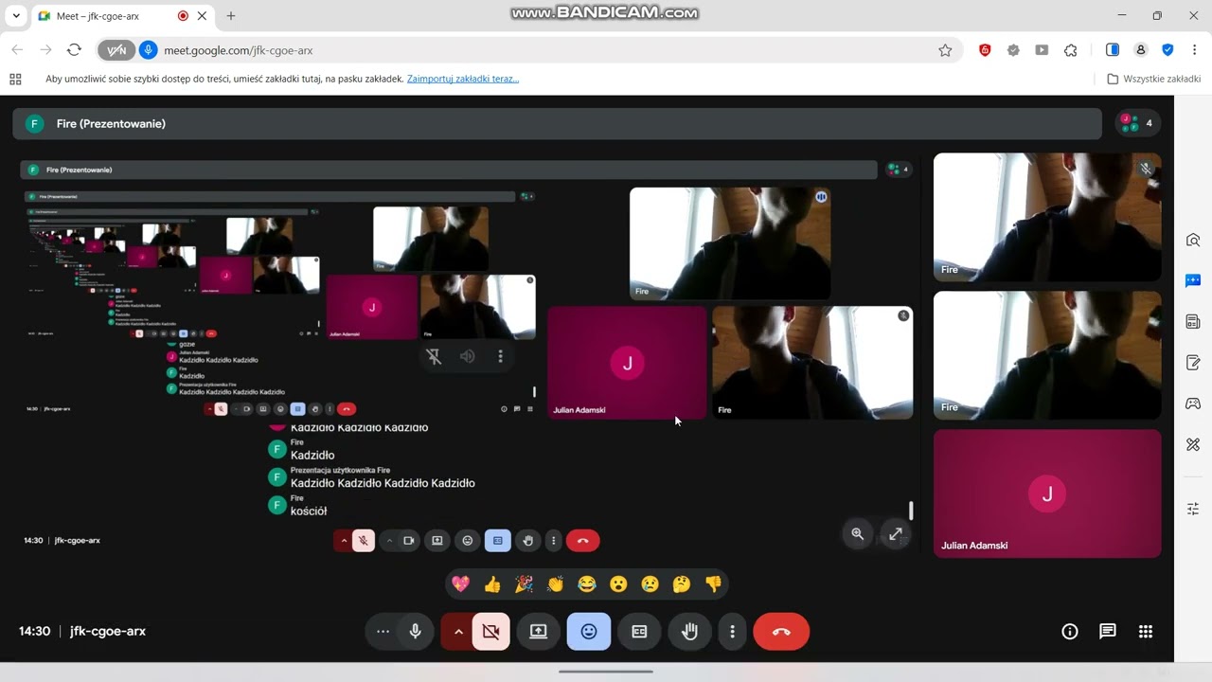Reload the page
The width and height of the screenshot is (1212, 682).
point(74,50)
